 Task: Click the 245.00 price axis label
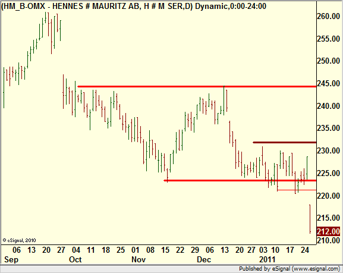(x=329, y=83)
